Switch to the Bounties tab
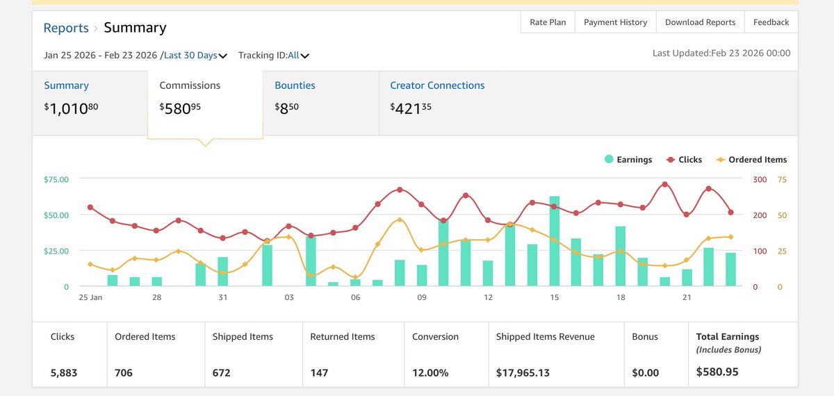The image size is (834, 396). [x=320, y=103]
